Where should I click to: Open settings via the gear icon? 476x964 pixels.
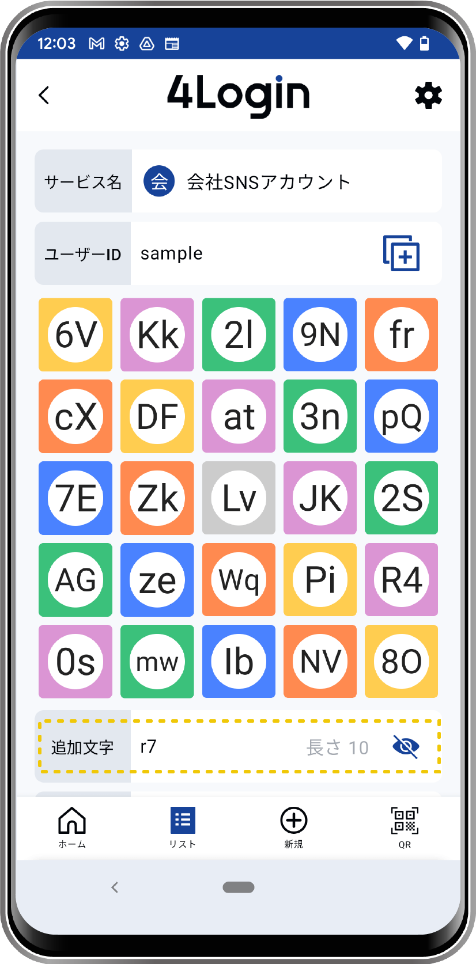click(x=428, y=96)
